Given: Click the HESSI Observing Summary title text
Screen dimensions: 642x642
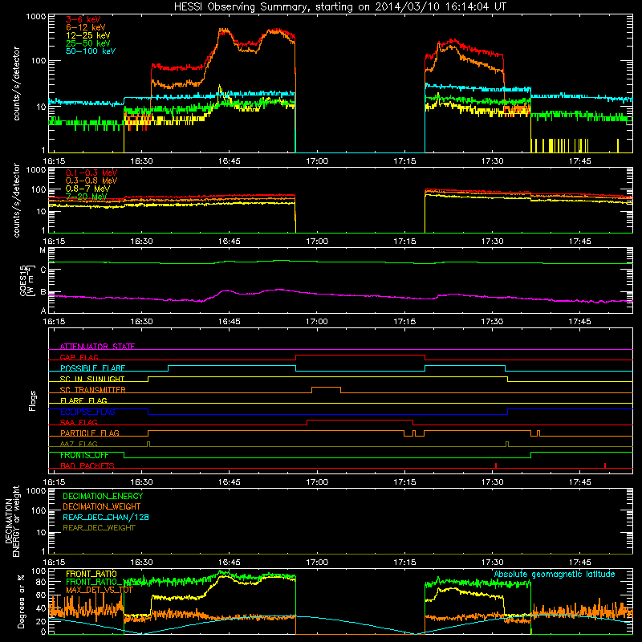Looking at the screenshot, I should (339, 6).
